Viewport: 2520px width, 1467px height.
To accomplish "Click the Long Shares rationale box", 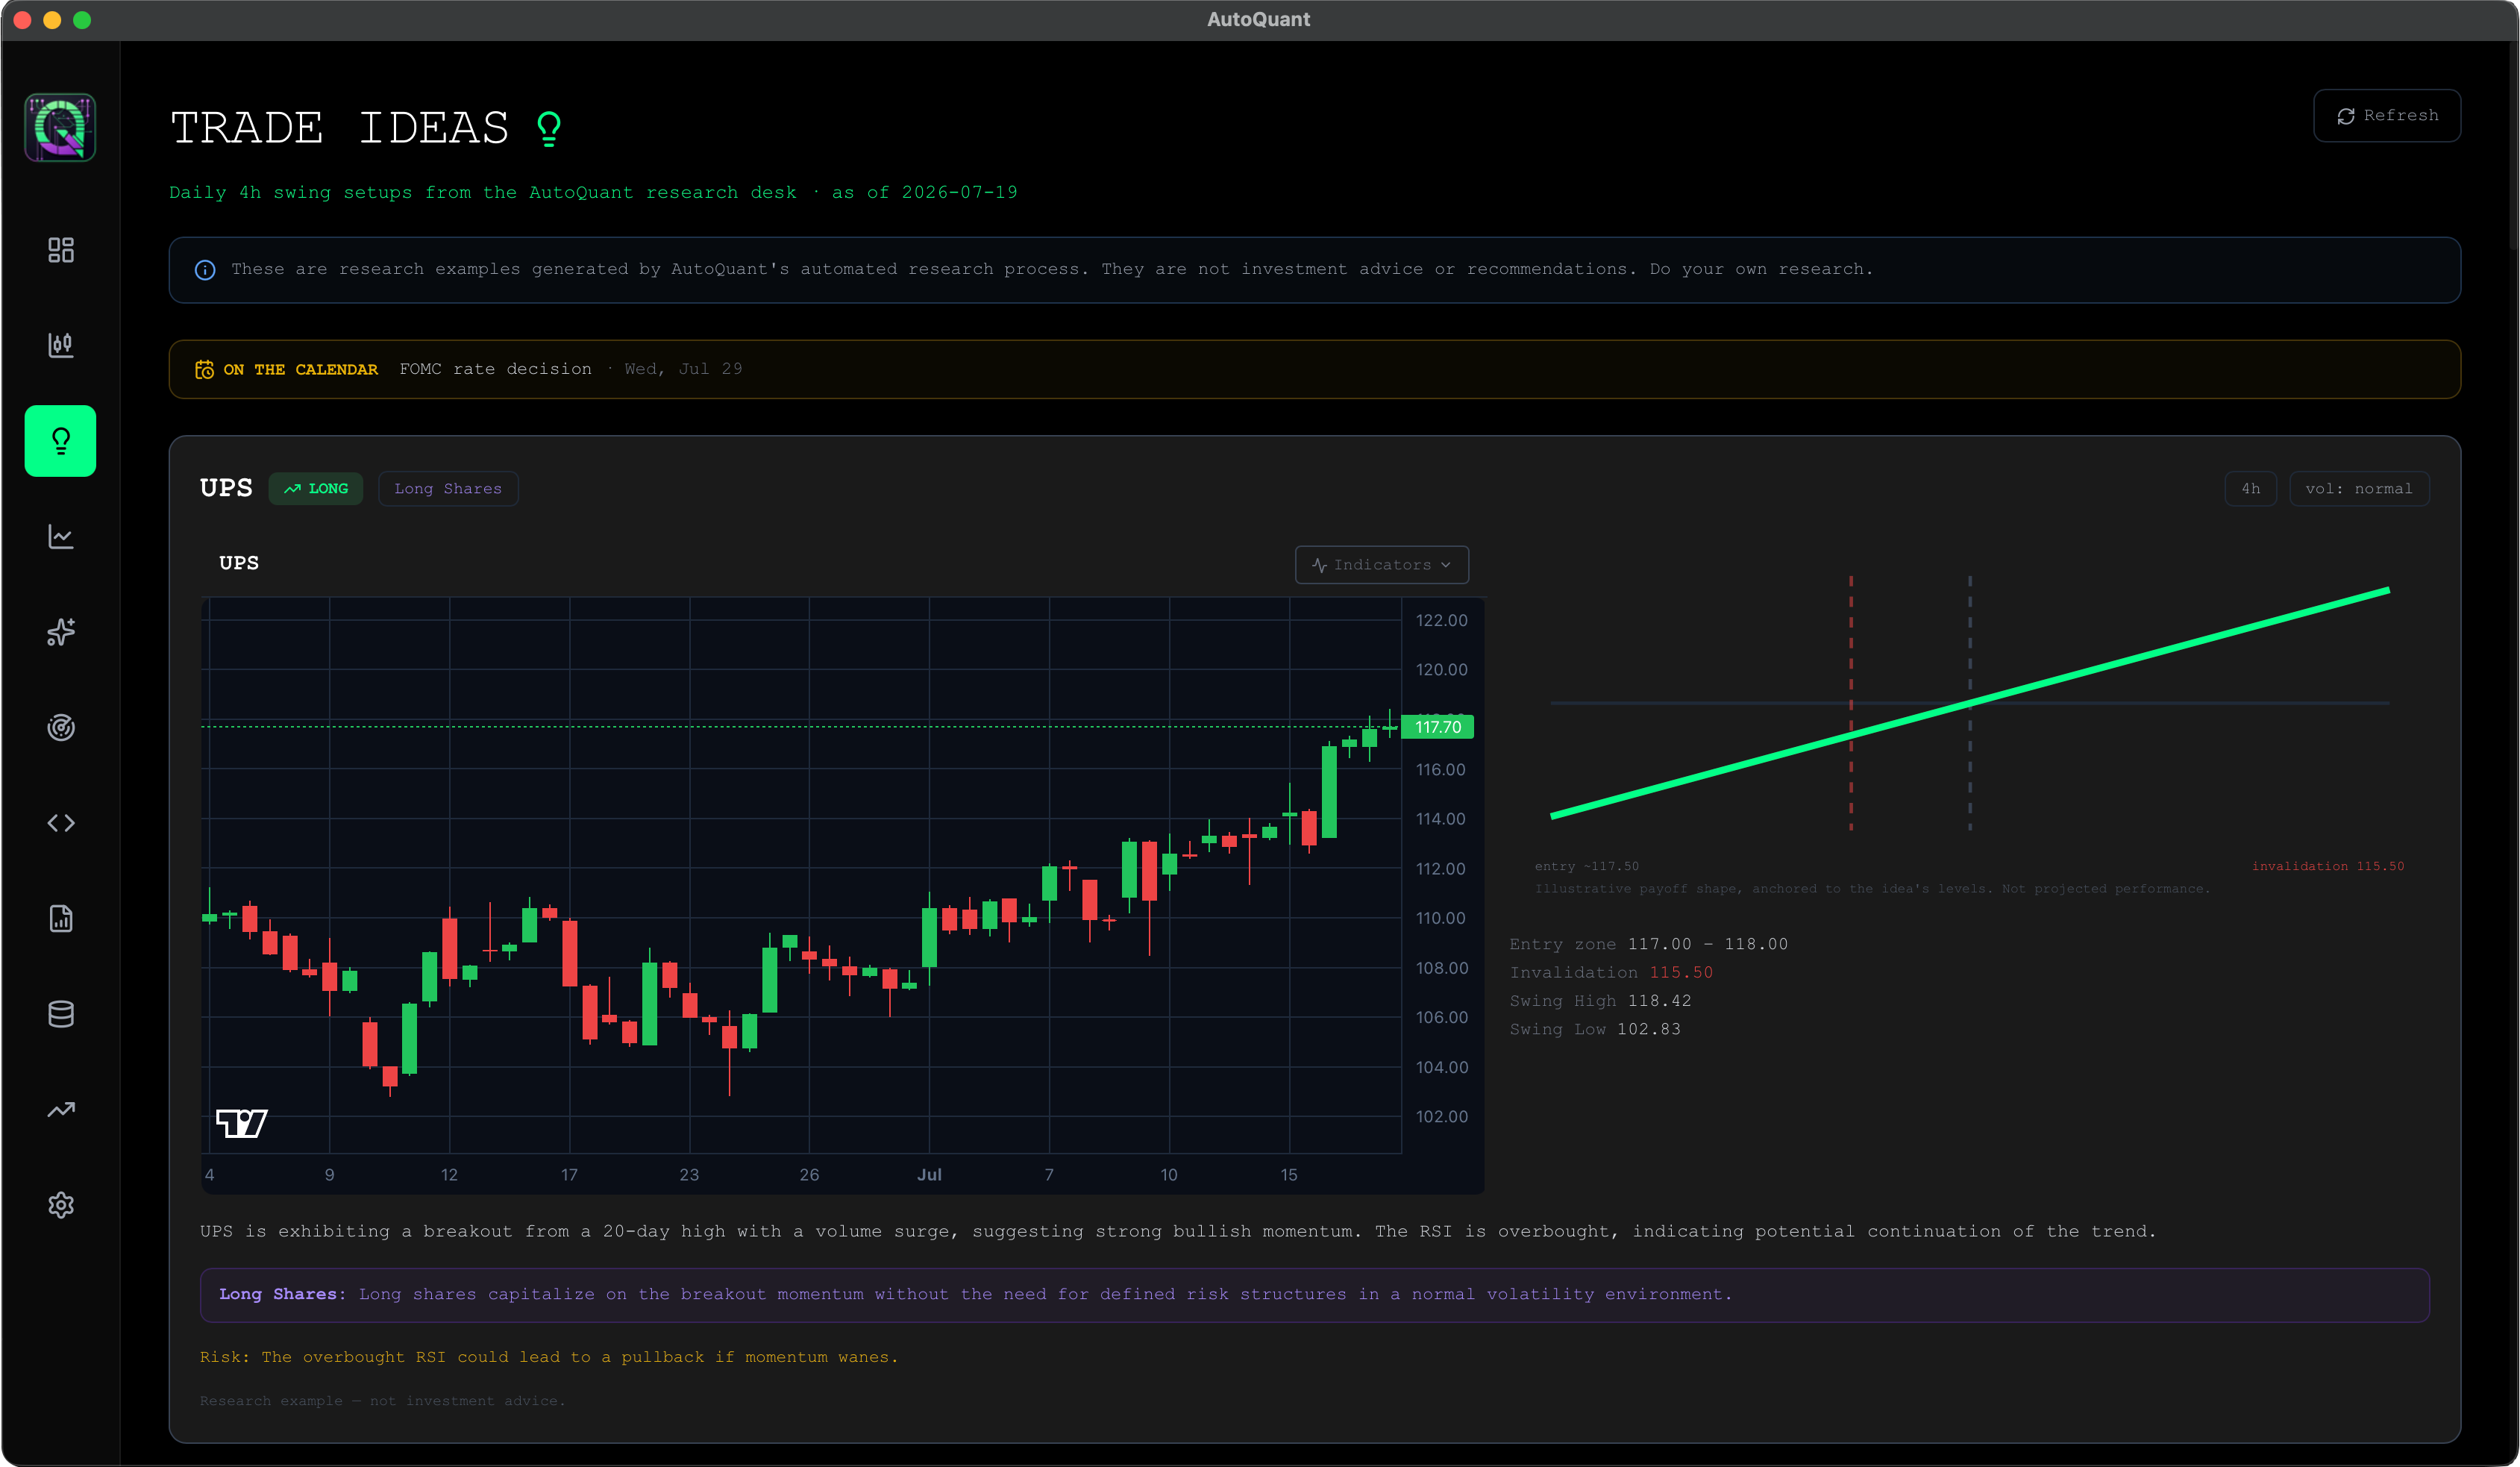I will [1314, 1295].
